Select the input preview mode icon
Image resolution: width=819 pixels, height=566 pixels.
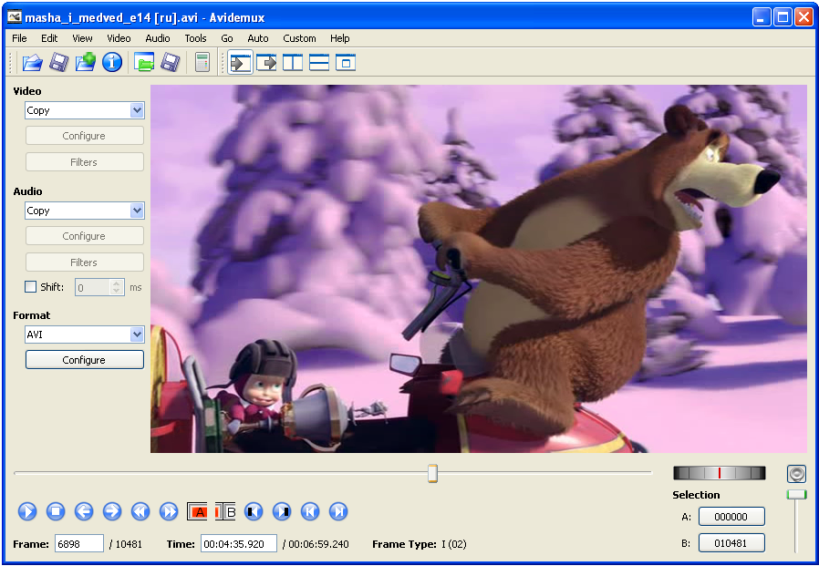click(x=240, y=63)
